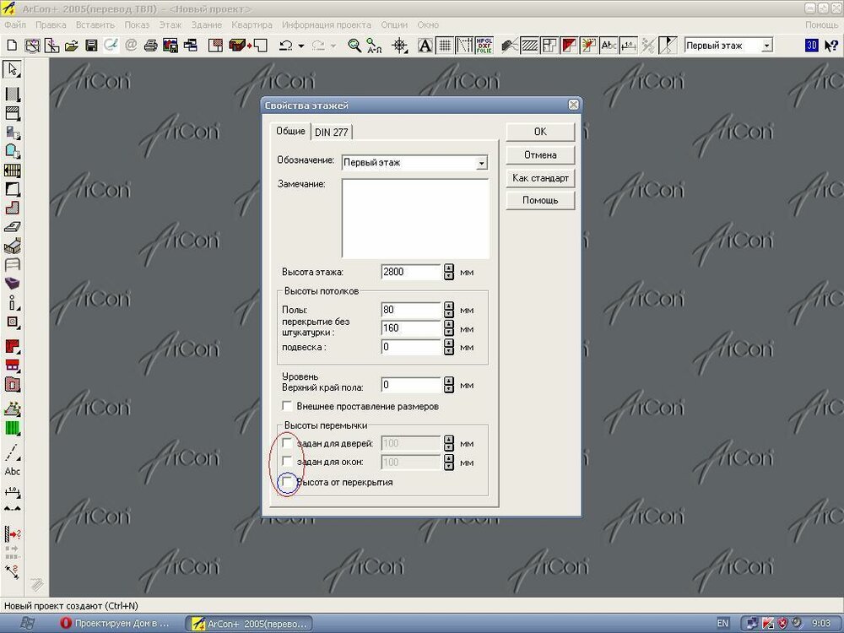This screenshot has height=633, width=844.
Task: Toggle the grid display icon in toolbar
Action: (445, 46)
